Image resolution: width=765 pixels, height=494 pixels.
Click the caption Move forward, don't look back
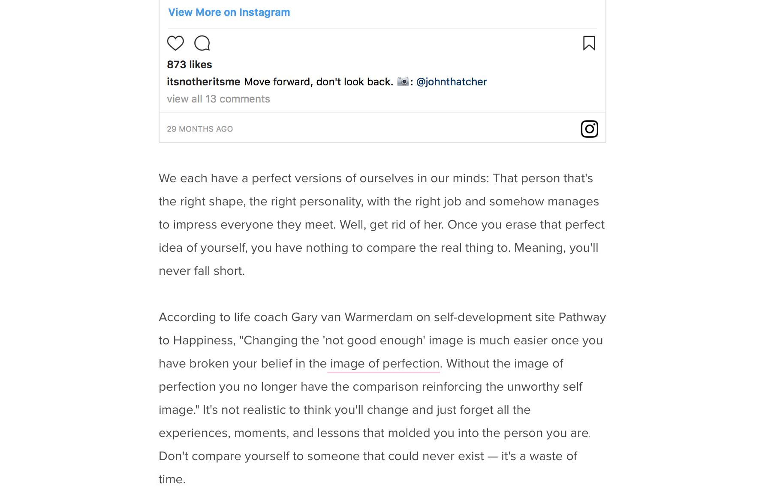coord(319,81)
